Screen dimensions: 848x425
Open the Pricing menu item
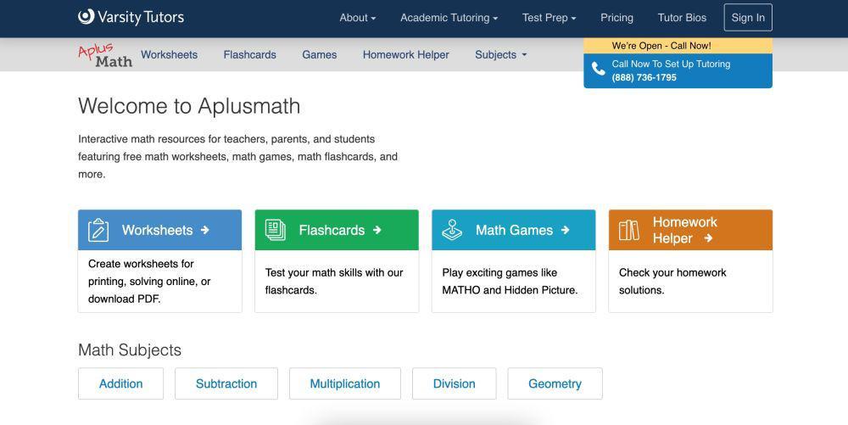point(616,17)
